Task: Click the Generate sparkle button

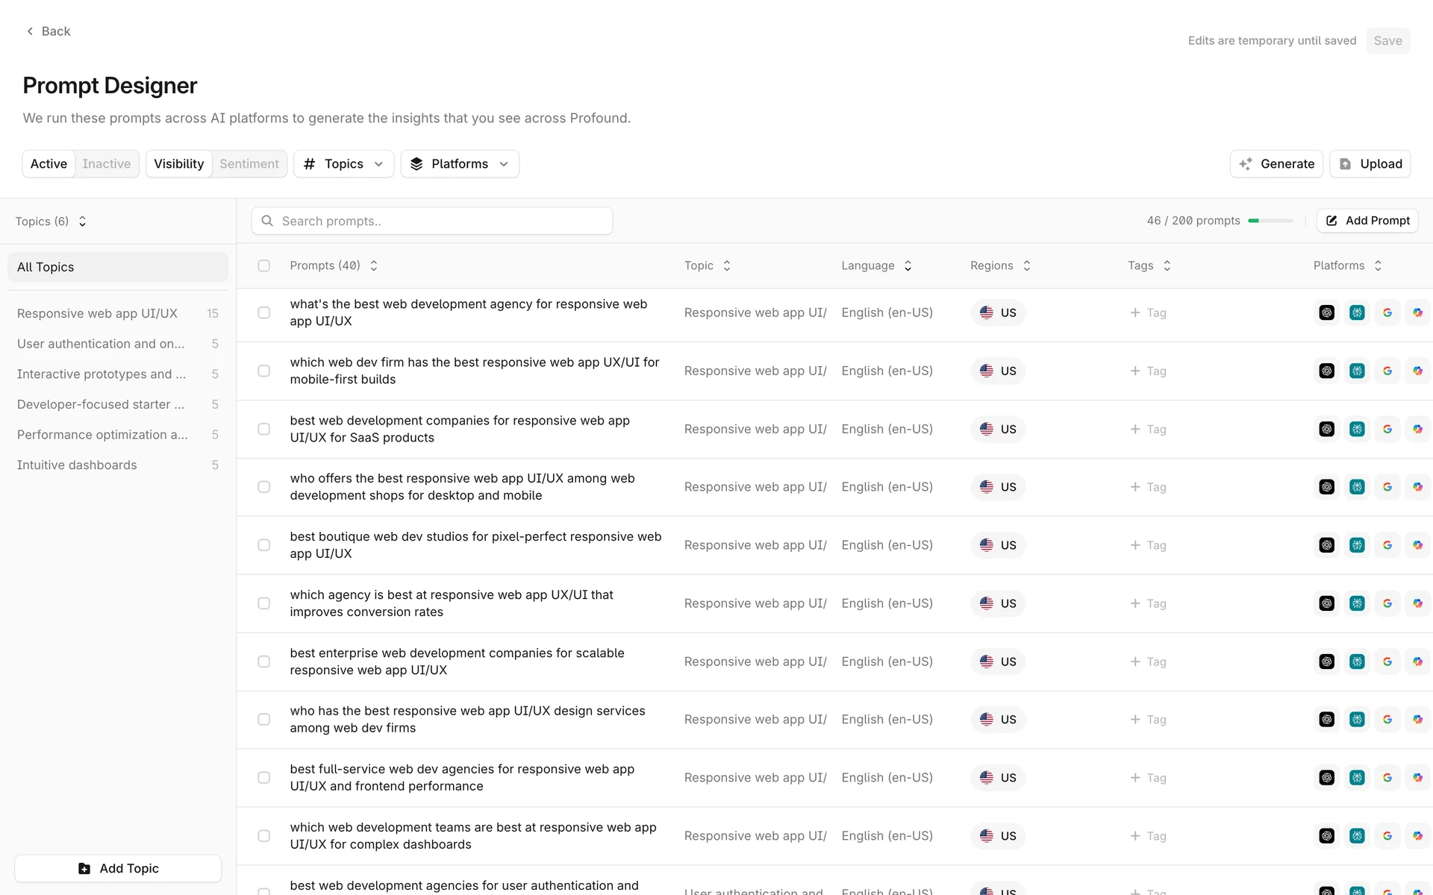Action: pos(1276,164)
